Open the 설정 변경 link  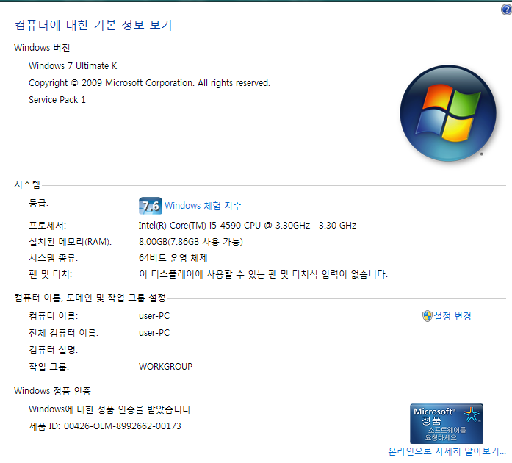tap(452, 316)
